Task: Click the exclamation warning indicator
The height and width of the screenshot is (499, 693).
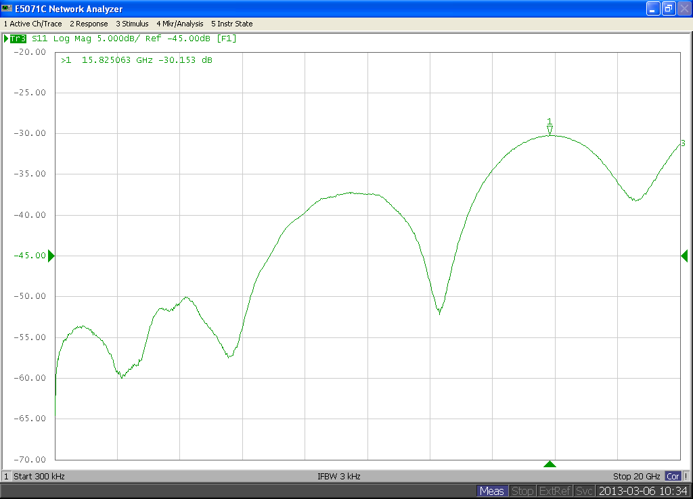Action: pyautogui.click(x=686, y=477)
